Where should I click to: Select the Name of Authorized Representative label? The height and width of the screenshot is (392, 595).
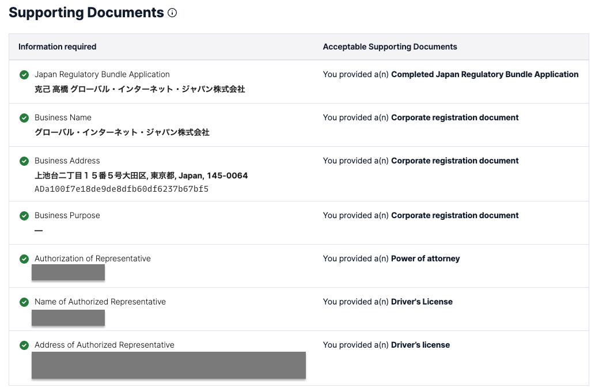[x=100, y=302]
